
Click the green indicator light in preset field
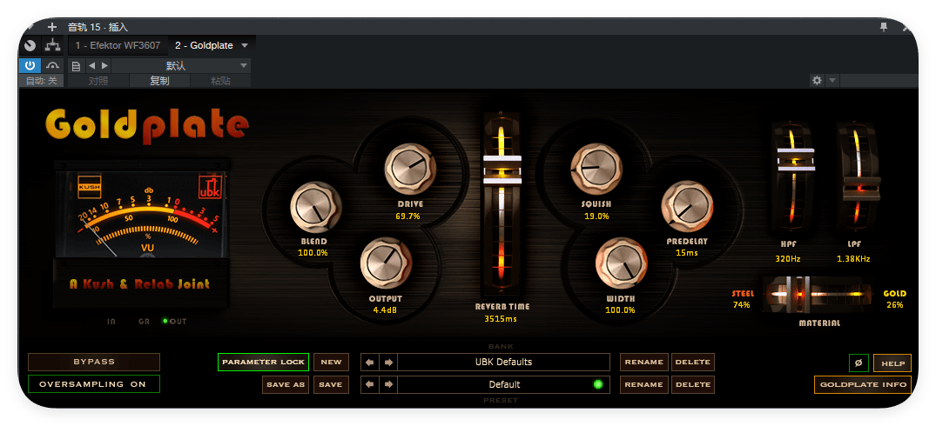click(597, 384)
